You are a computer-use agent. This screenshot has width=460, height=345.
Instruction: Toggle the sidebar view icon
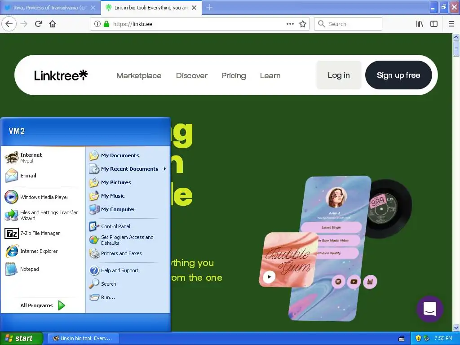pos(434,24)
